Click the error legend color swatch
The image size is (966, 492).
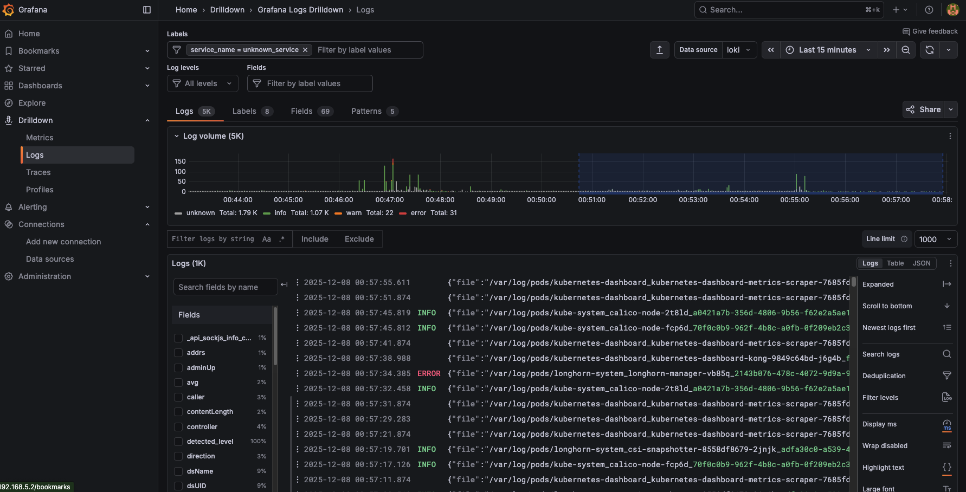403,213
